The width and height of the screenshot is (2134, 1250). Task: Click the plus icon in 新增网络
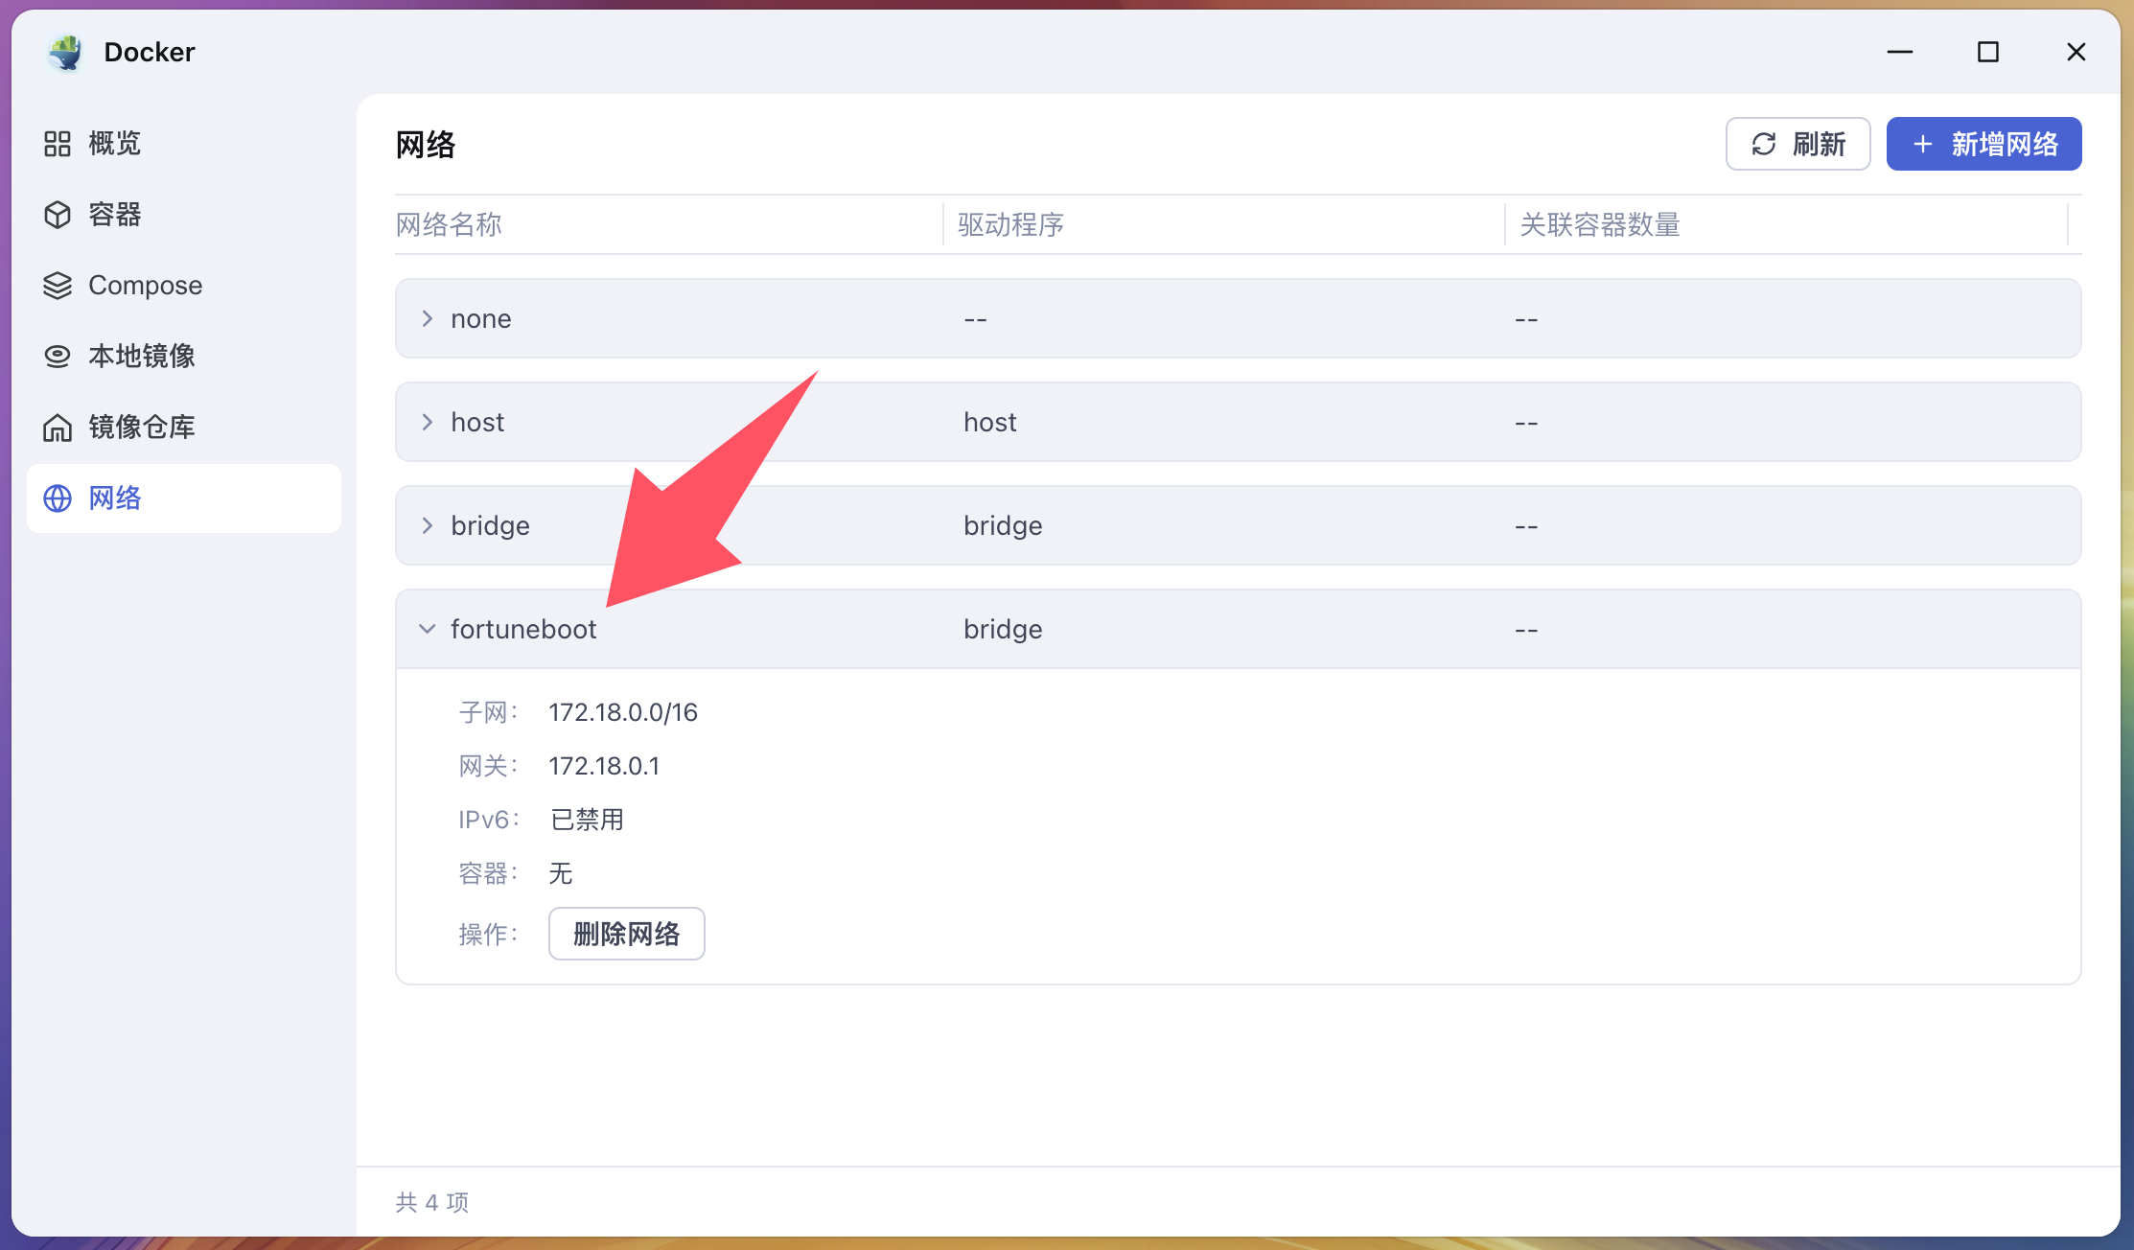pyautogui.click(x=1922, y=144)
